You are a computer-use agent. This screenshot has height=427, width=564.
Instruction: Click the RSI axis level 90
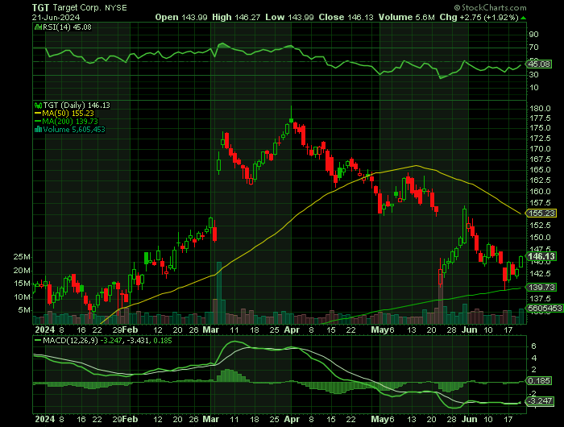(533, 35)
